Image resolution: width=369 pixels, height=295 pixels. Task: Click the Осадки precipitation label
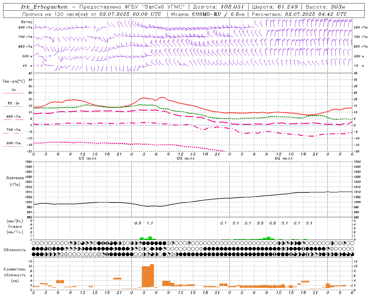pos(15,226)
